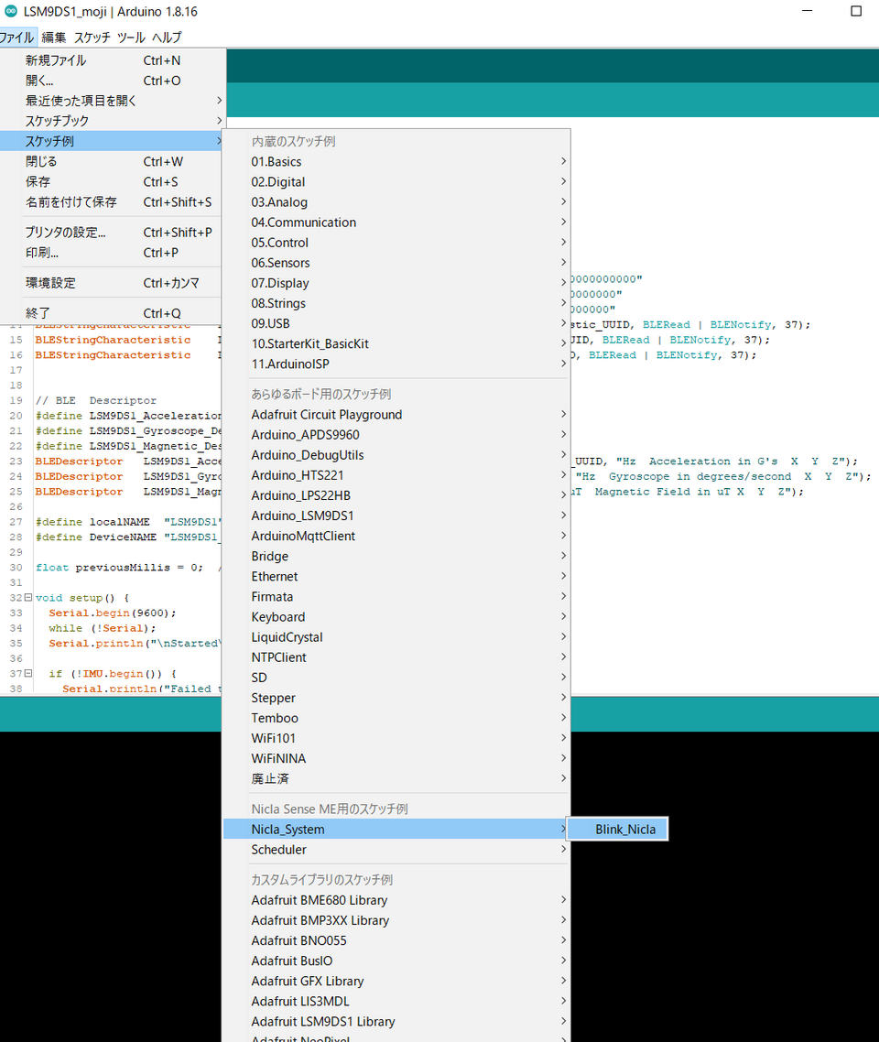Open the Blink_Nicla example sketch
The width and height of the screenshot is (879, 1042).
[x=625, y=830]
